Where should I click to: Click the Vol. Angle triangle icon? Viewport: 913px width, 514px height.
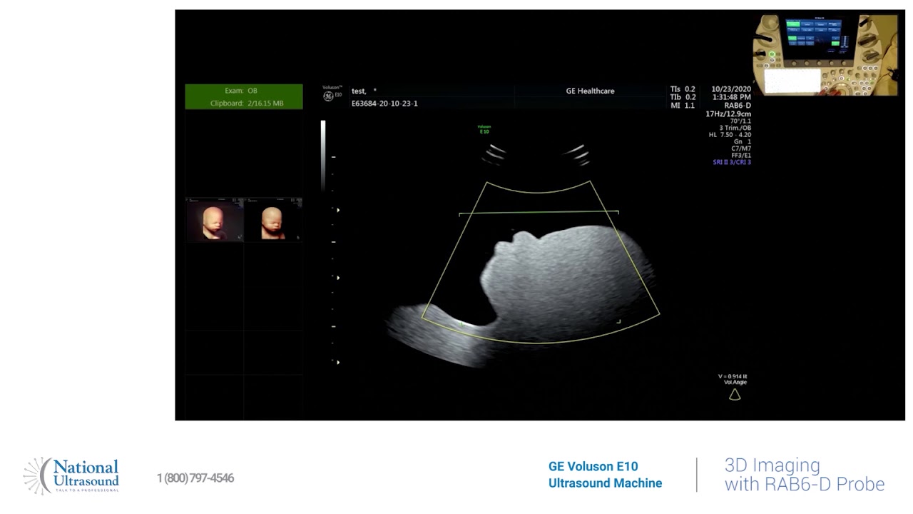pyautogui.click(x=735, y=394)
